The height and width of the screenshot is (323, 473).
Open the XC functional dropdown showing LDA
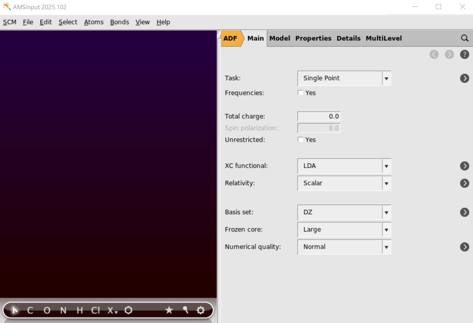pyautogui.click(x=344, y=166)
